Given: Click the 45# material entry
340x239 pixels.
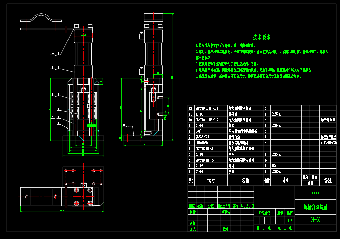Looking at the screenshot, I should (x=274, y=166).
